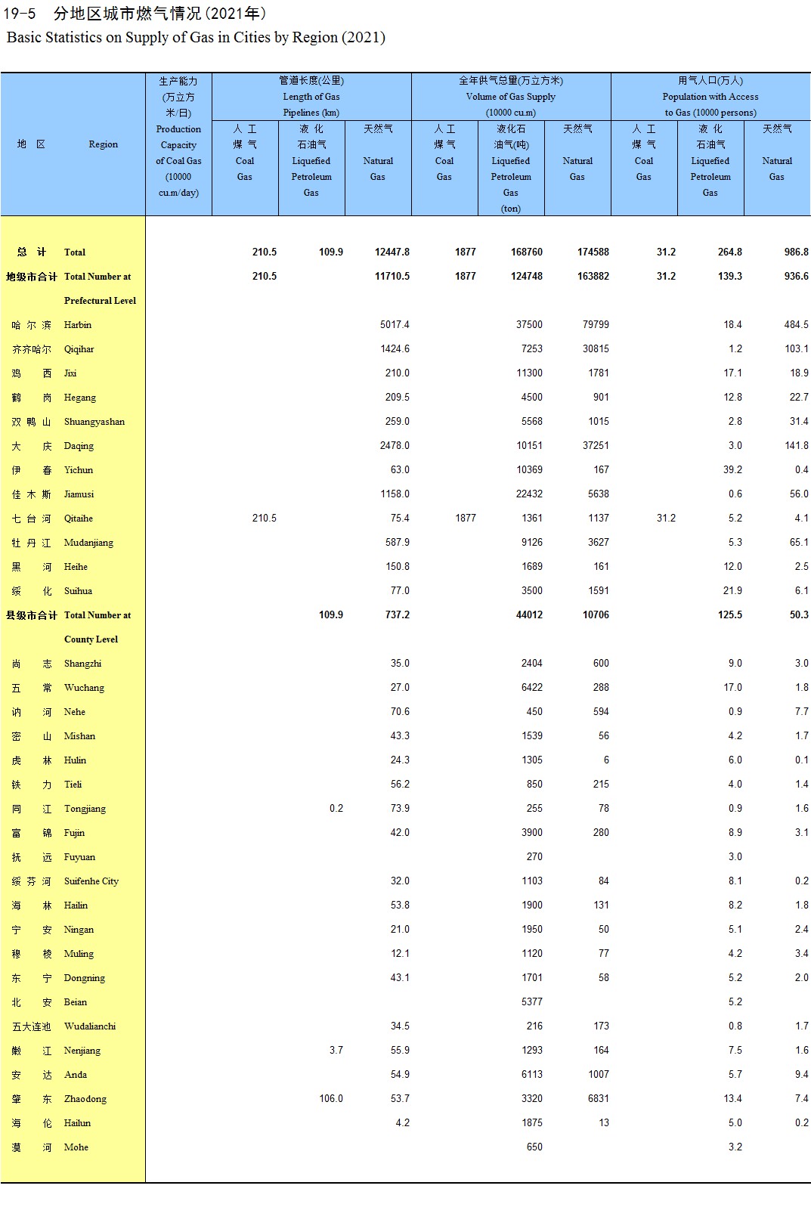This screenshot has height=1232, width=811.
Task: Select the 'Nenjiang' row label
Action: [x=82, y=1051]
